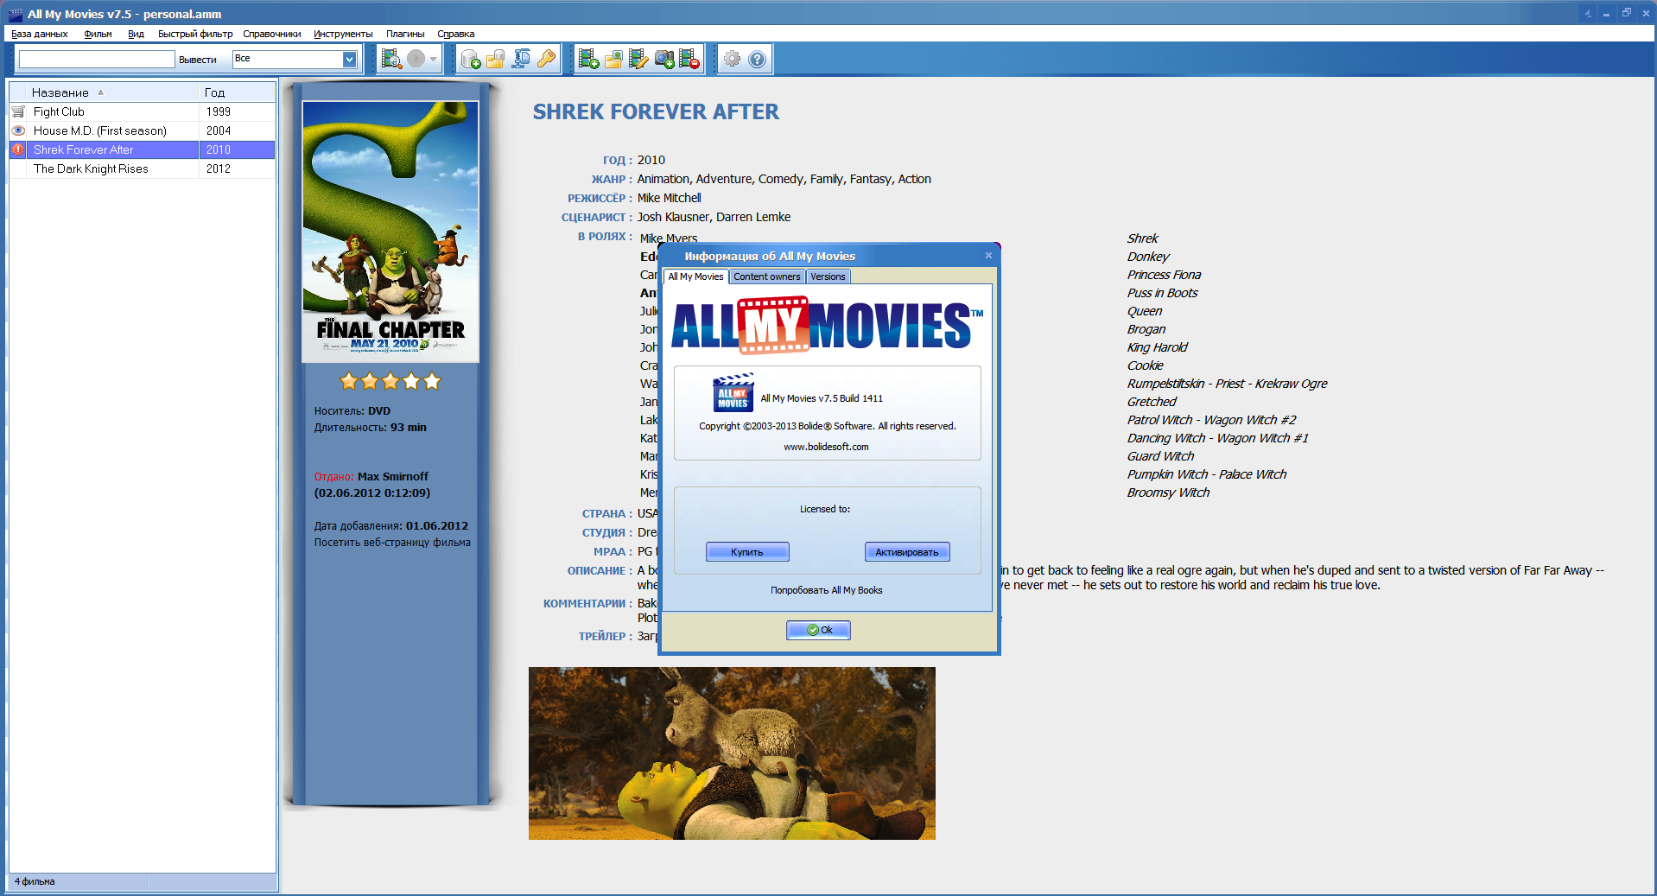Click the scenarist name 'Josh Klausner'
Screen dimensions: 1657x896
click(673, 217)
